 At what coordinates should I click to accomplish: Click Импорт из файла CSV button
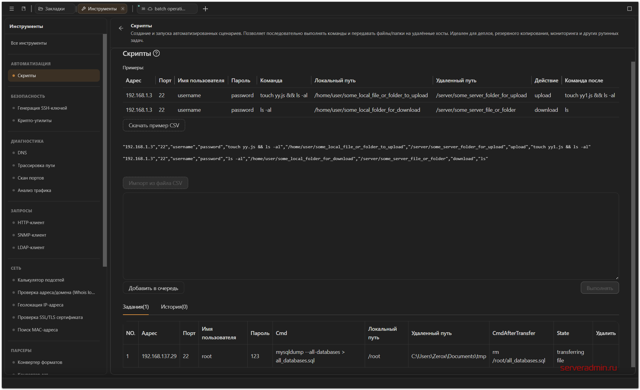click(155, 183)
